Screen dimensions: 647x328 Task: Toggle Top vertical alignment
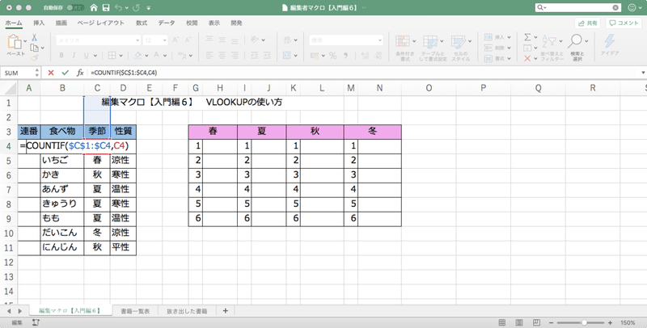(209, 40)
